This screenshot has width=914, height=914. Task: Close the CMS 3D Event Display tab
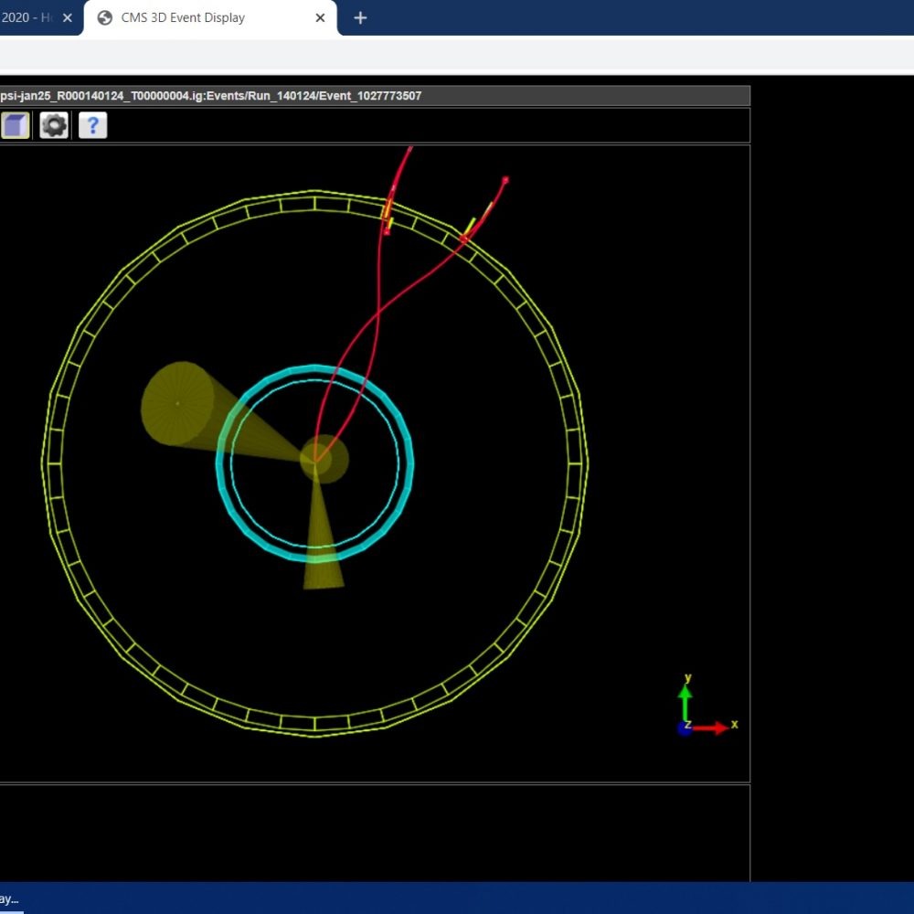321,17
